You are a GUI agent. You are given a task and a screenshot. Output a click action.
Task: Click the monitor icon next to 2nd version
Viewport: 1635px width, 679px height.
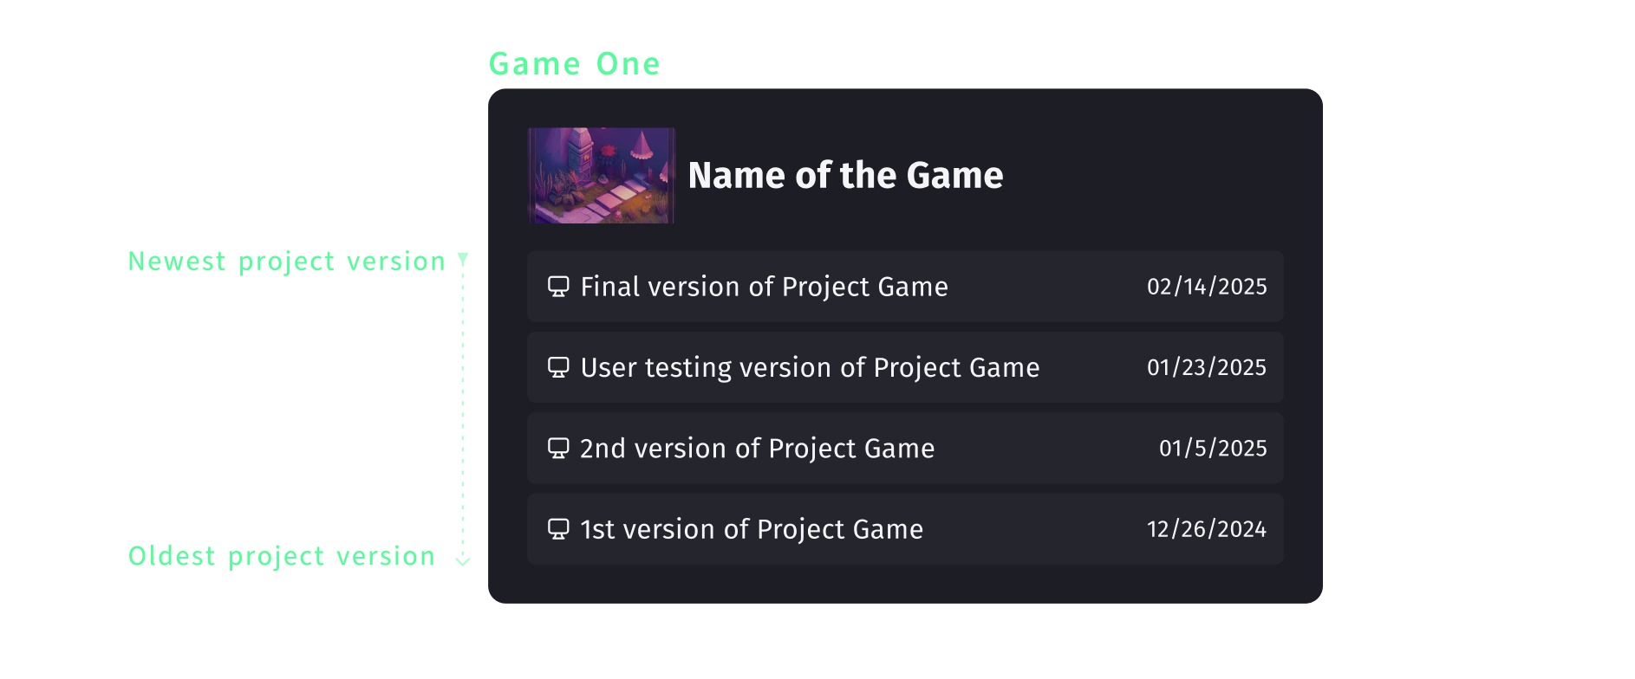coord(559,448)
